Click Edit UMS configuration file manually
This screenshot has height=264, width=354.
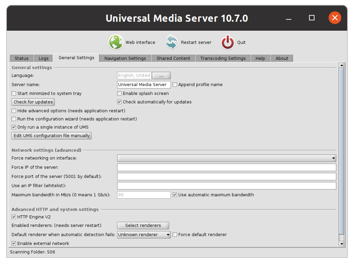pyautogui.click(x=51, y=135)
